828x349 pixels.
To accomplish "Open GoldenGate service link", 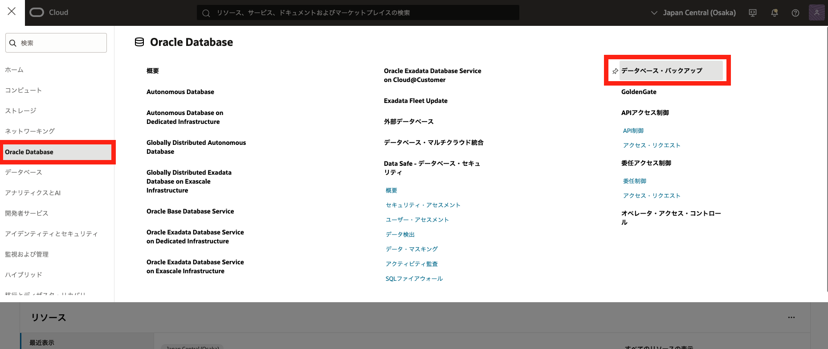I will (x=639, y=92).
